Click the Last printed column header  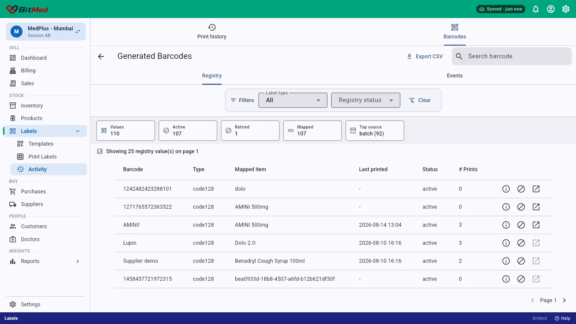(373, 169)
